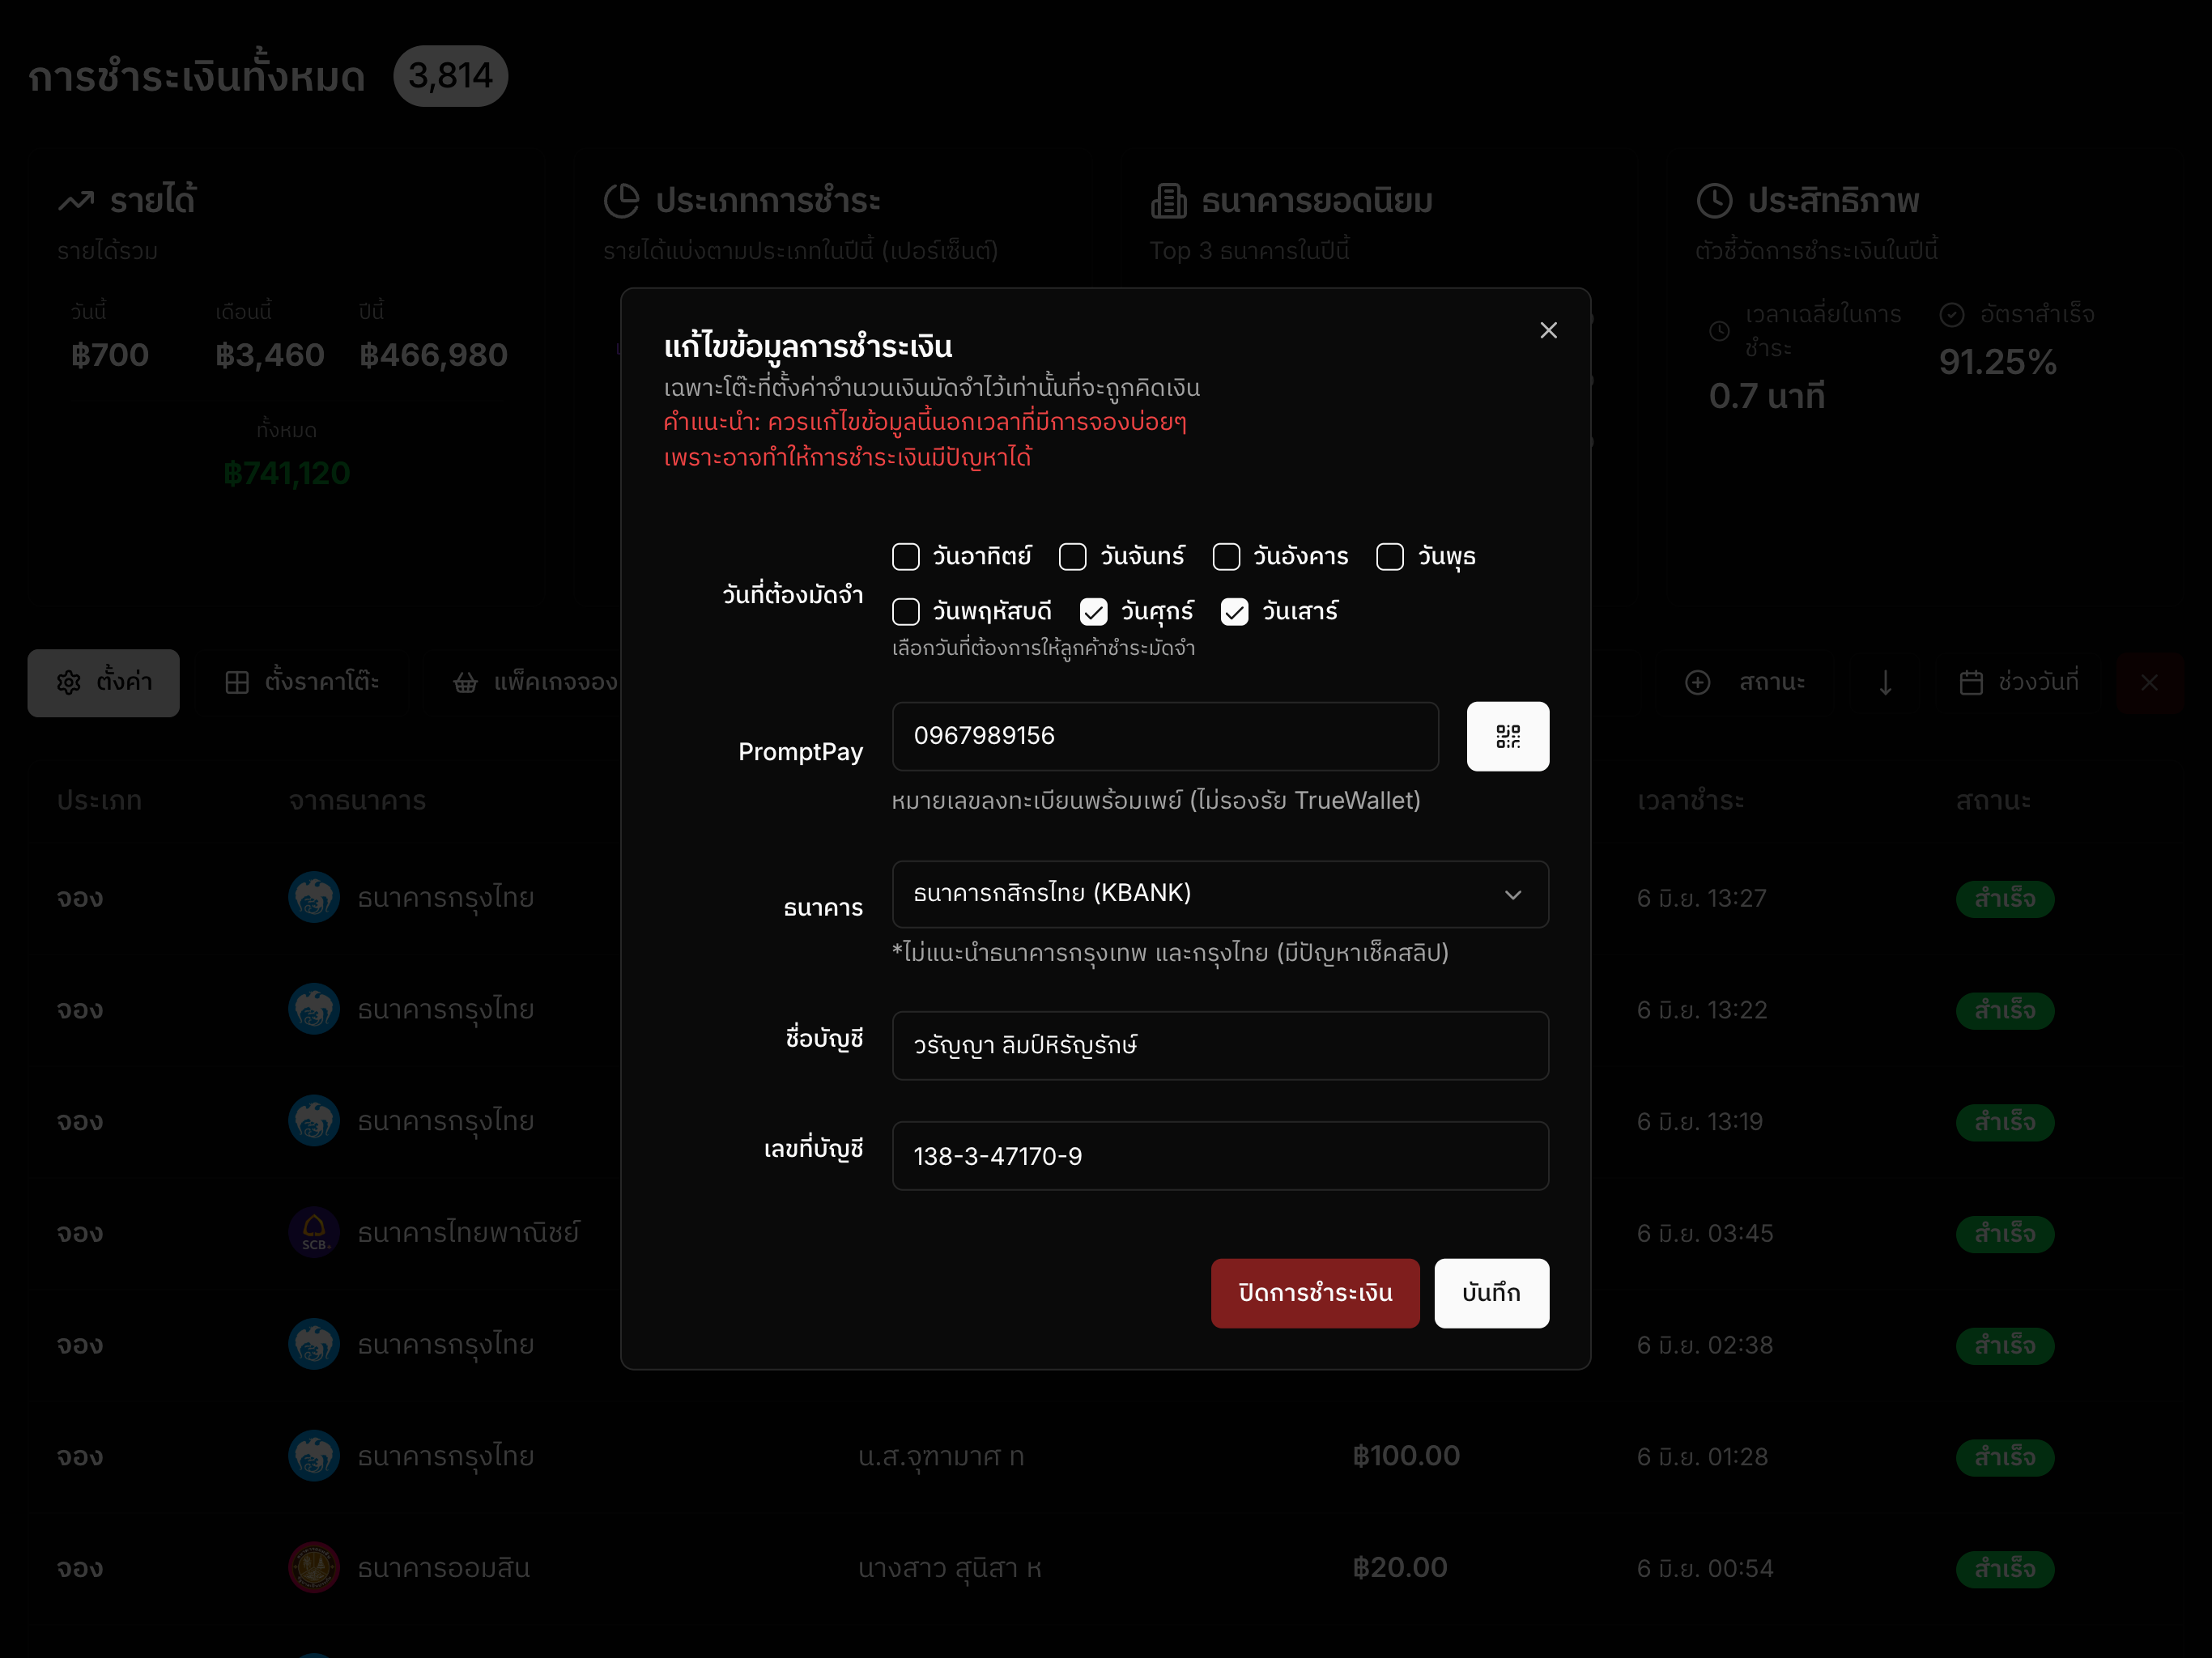Click the grid icon in ตั้งราคาโต๊ะ tab
2212x1658 pixels.
pyautogui.click(x=237, y=683)
